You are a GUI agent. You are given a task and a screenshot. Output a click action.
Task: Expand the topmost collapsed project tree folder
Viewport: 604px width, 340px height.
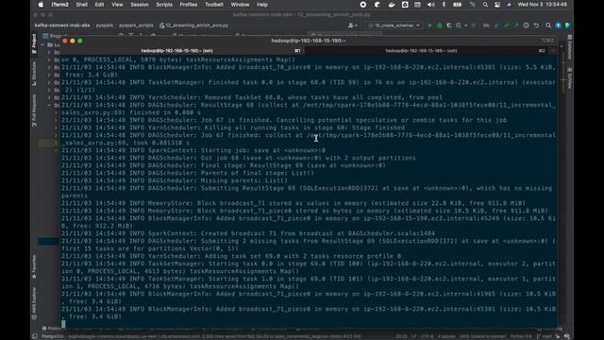tap(49, 52)
